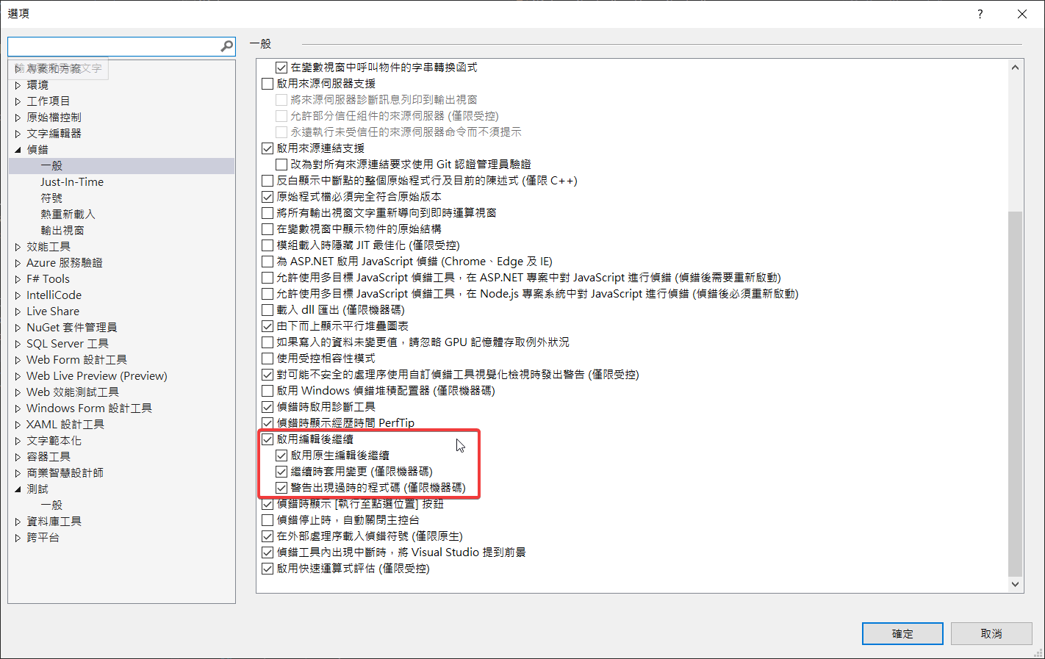Collapse the 測試 tree node
The image size is (1045, 659).
[18, 489]
